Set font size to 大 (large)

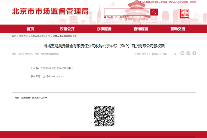click(x=143, y=54)
